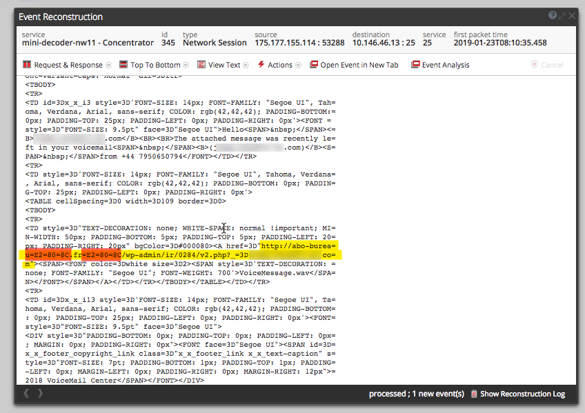Click the Show Reconstruction Log link text
Screen dimensions: 585x413
[x=522, y=394]
